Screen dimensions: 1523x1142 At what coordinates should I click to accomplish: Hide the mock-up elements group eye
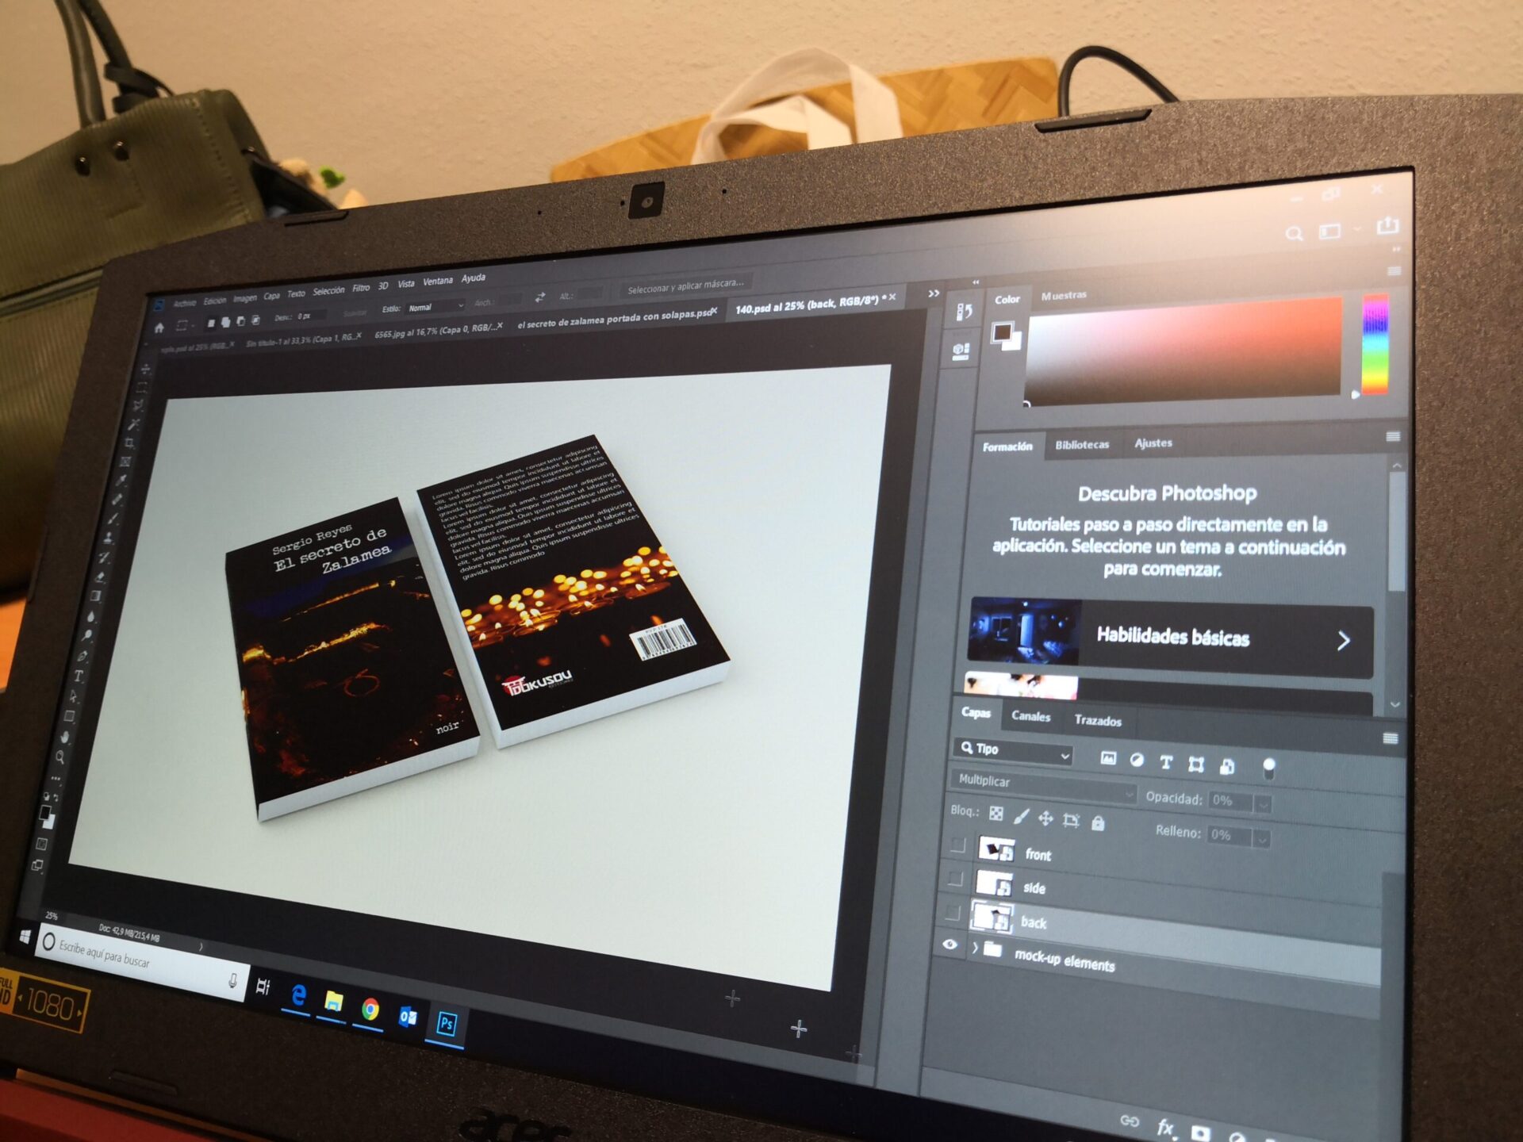[x=950, y=945]
